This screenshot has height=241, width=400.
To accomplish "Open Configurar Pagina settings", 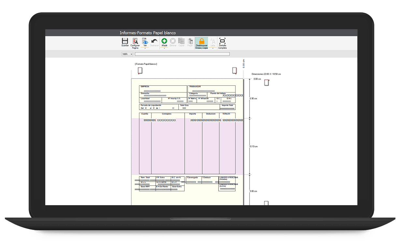I will point(135,41).
